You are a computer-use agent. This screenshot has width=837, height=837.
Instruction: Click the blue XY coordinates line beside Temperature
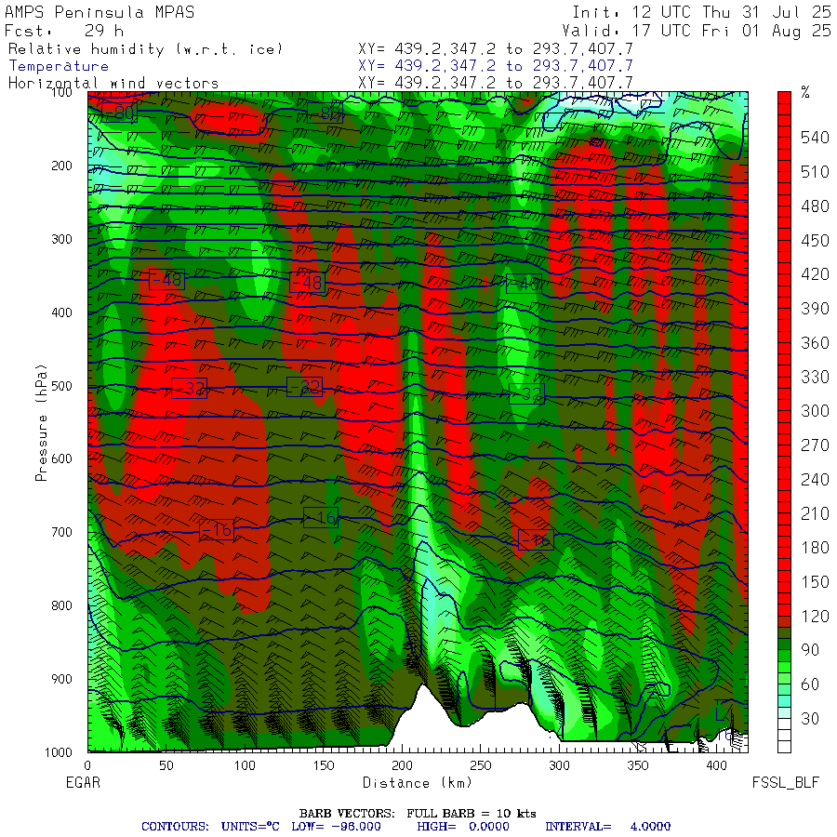496,66
